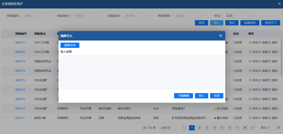283x134 pixels.
Task: Click the 风险编号 input field
Action: [x=36, y=16]
